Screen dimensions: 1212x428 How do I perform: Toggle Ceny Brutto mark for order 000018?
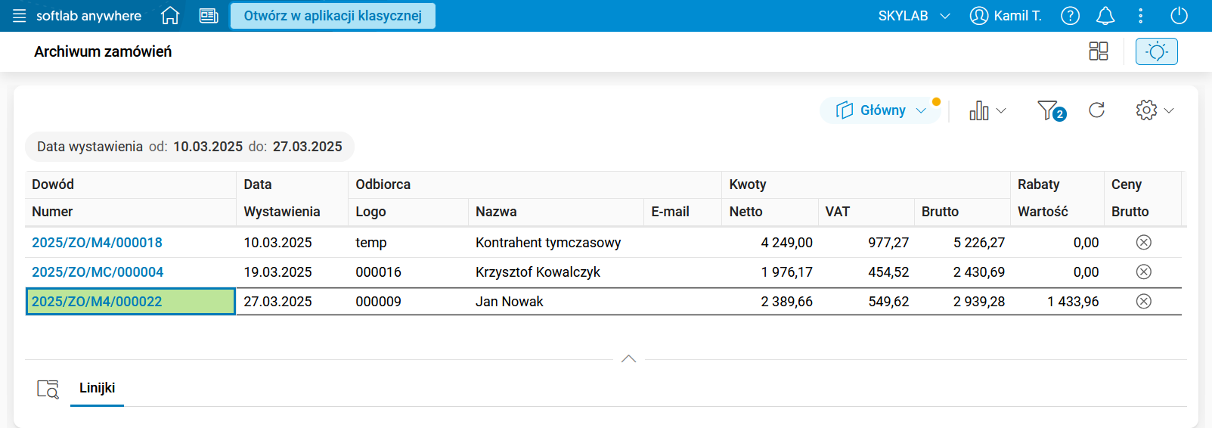(x=1143, y=242)
